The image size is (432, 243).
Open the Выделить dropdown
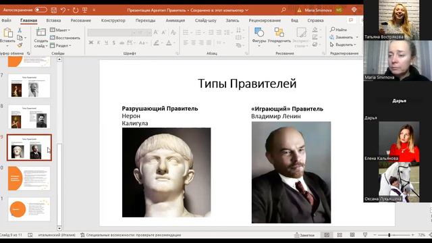(x=343, y=45)
